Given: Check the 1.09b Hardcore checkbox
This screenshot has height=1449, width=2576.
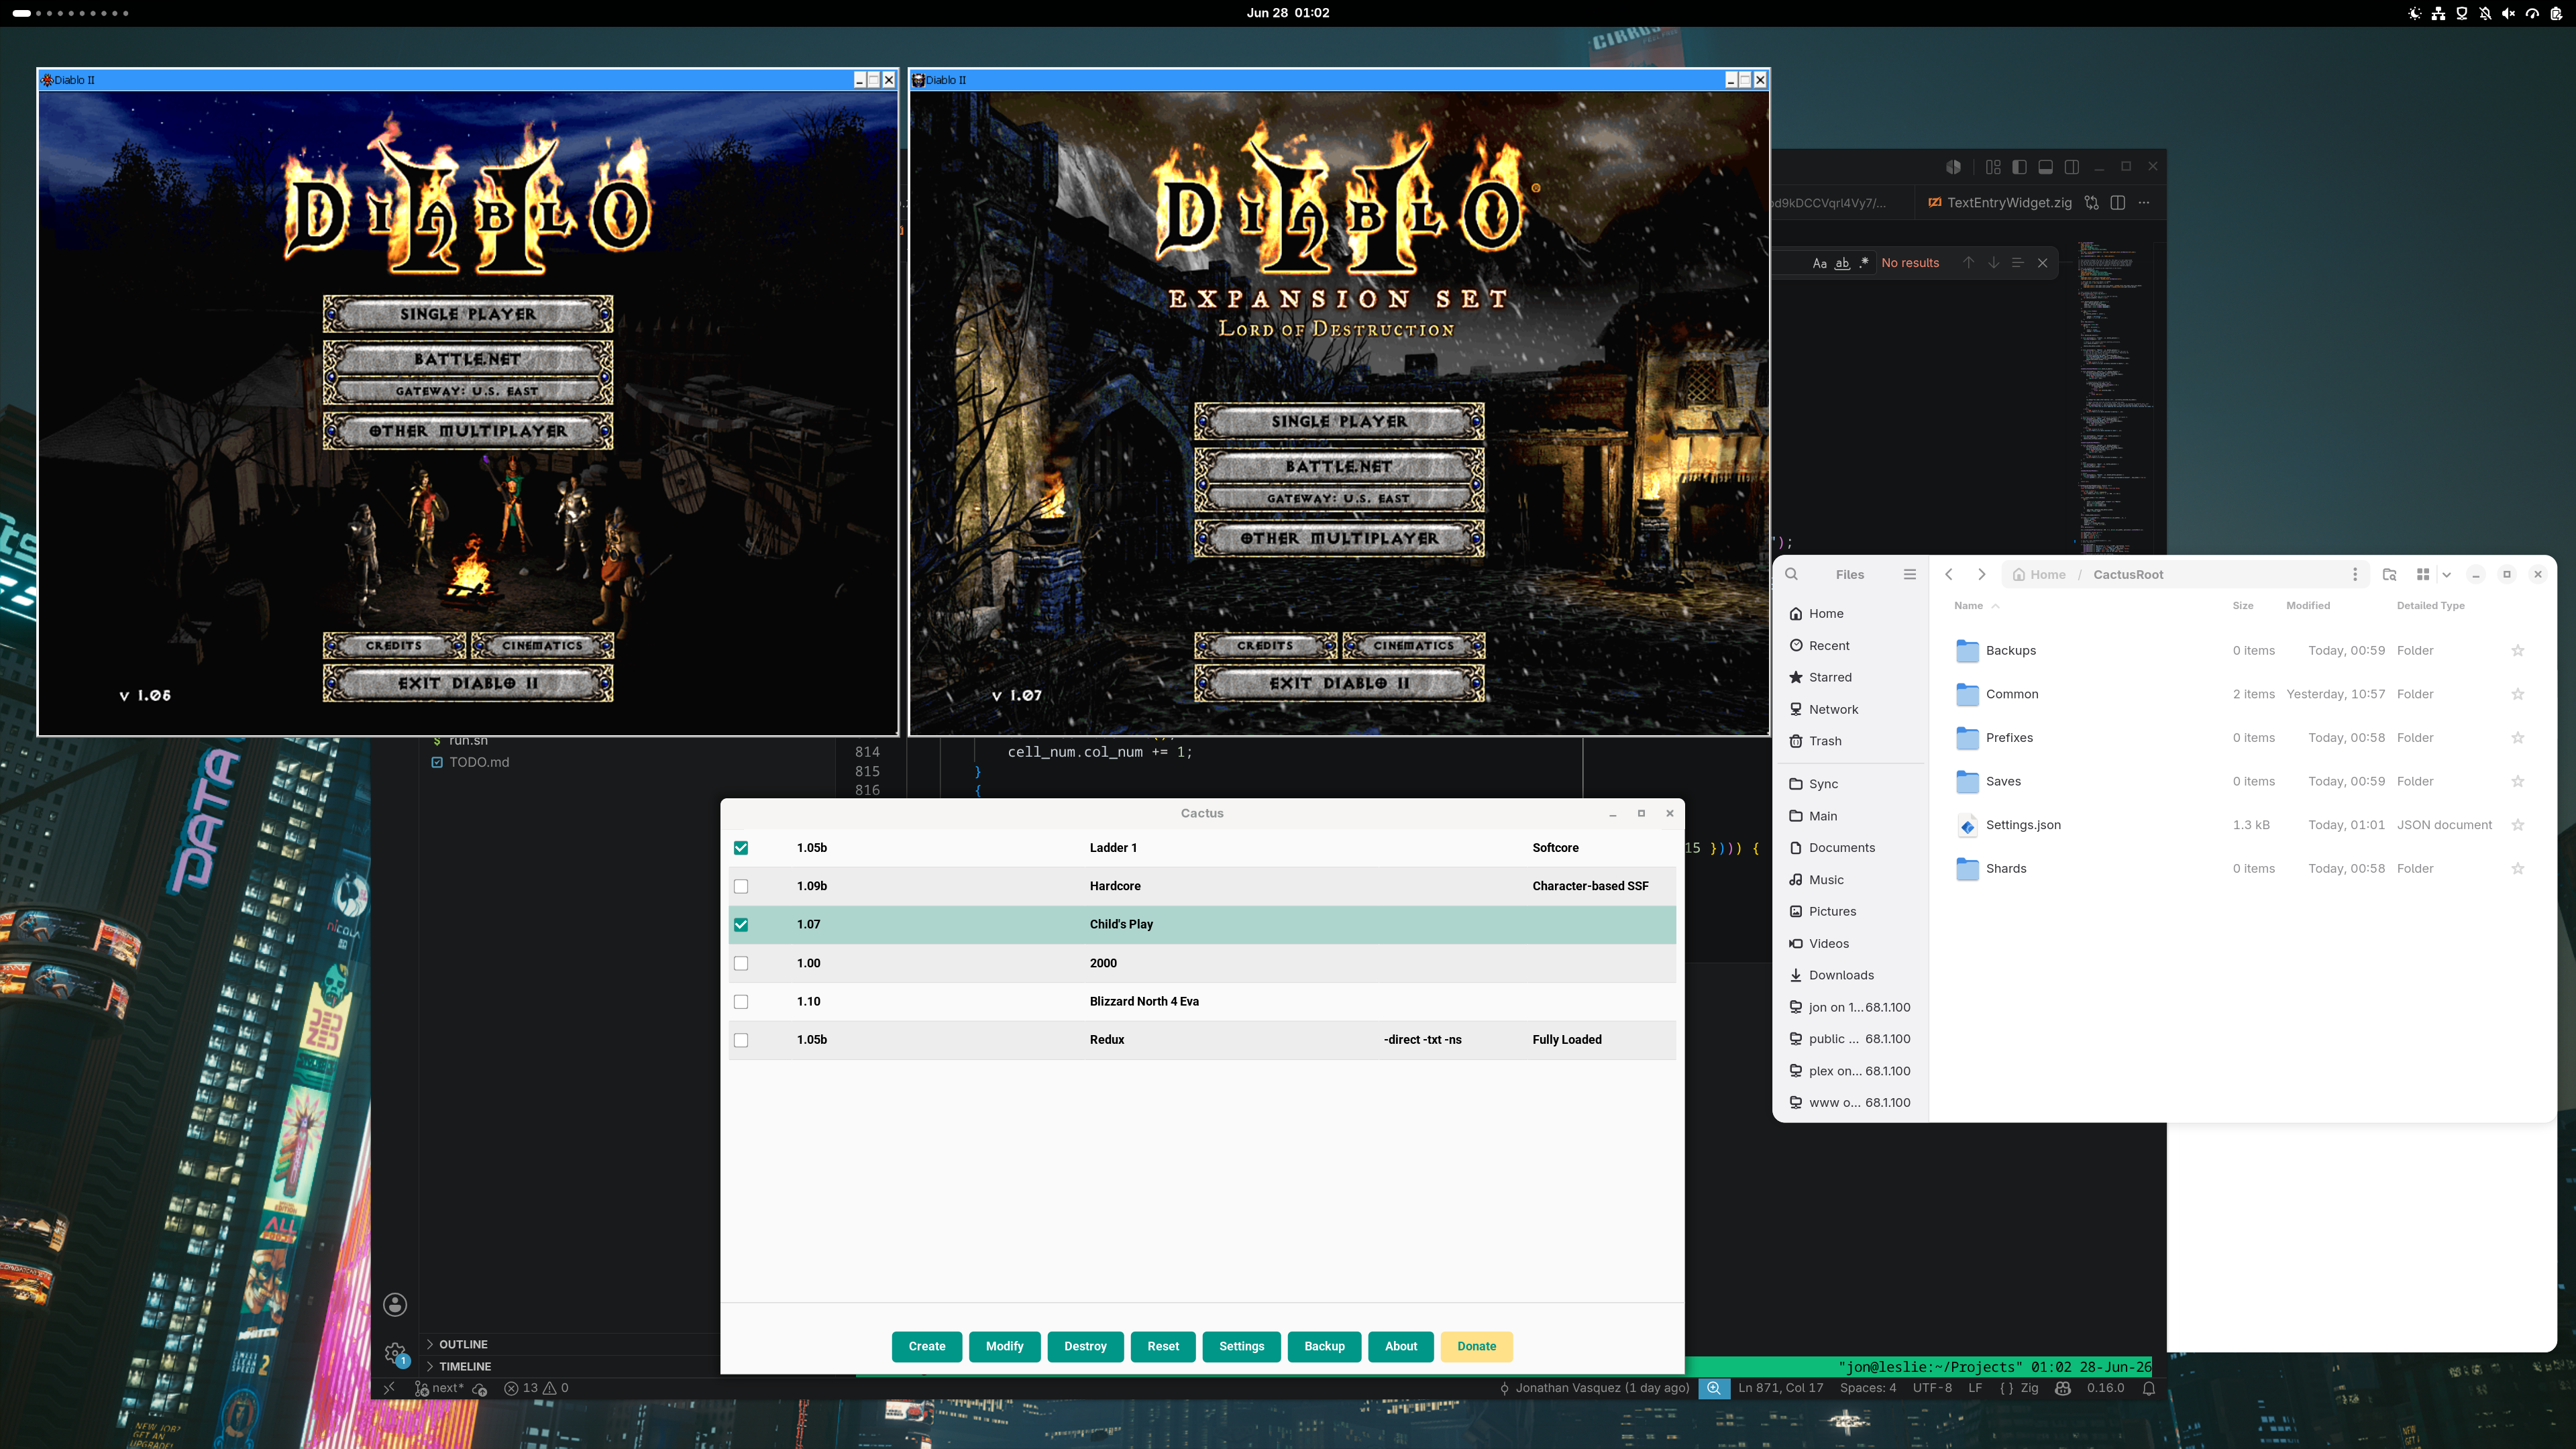Looking at the screenshot, I should pyautogui.click(x=741, y=886).
